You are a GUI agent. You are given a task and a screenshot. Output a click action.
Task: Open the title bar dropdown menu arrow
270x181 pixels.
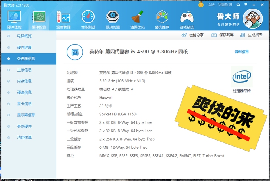[x=246, y=5]
